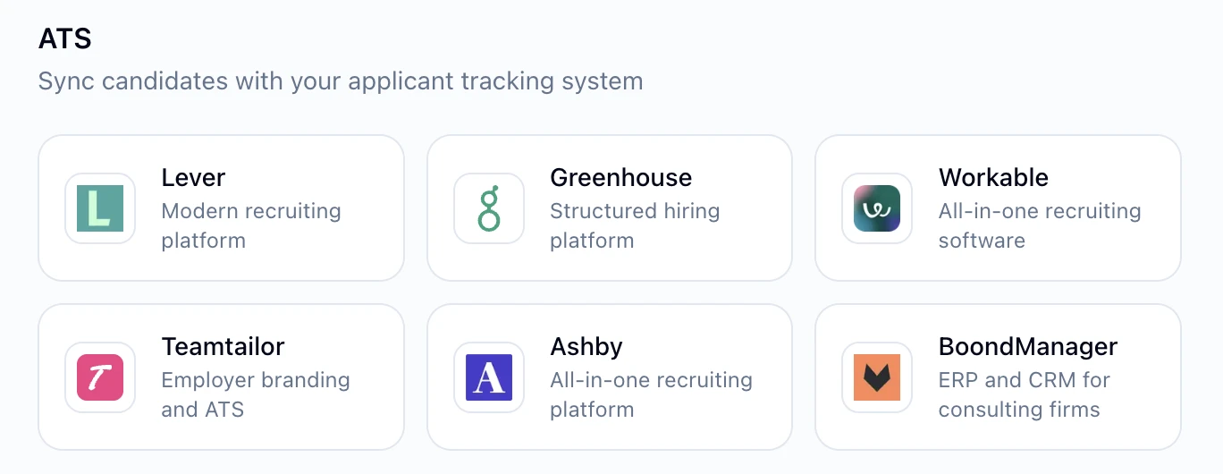Click the BoondManager logo icon

(x=877, y=377)
